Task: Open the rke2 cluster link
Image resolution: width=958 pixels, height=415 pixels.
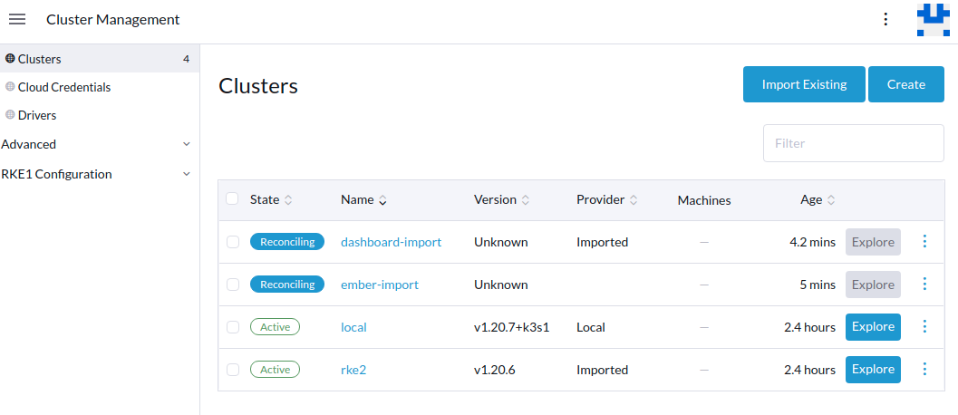Action: point(353,370)
